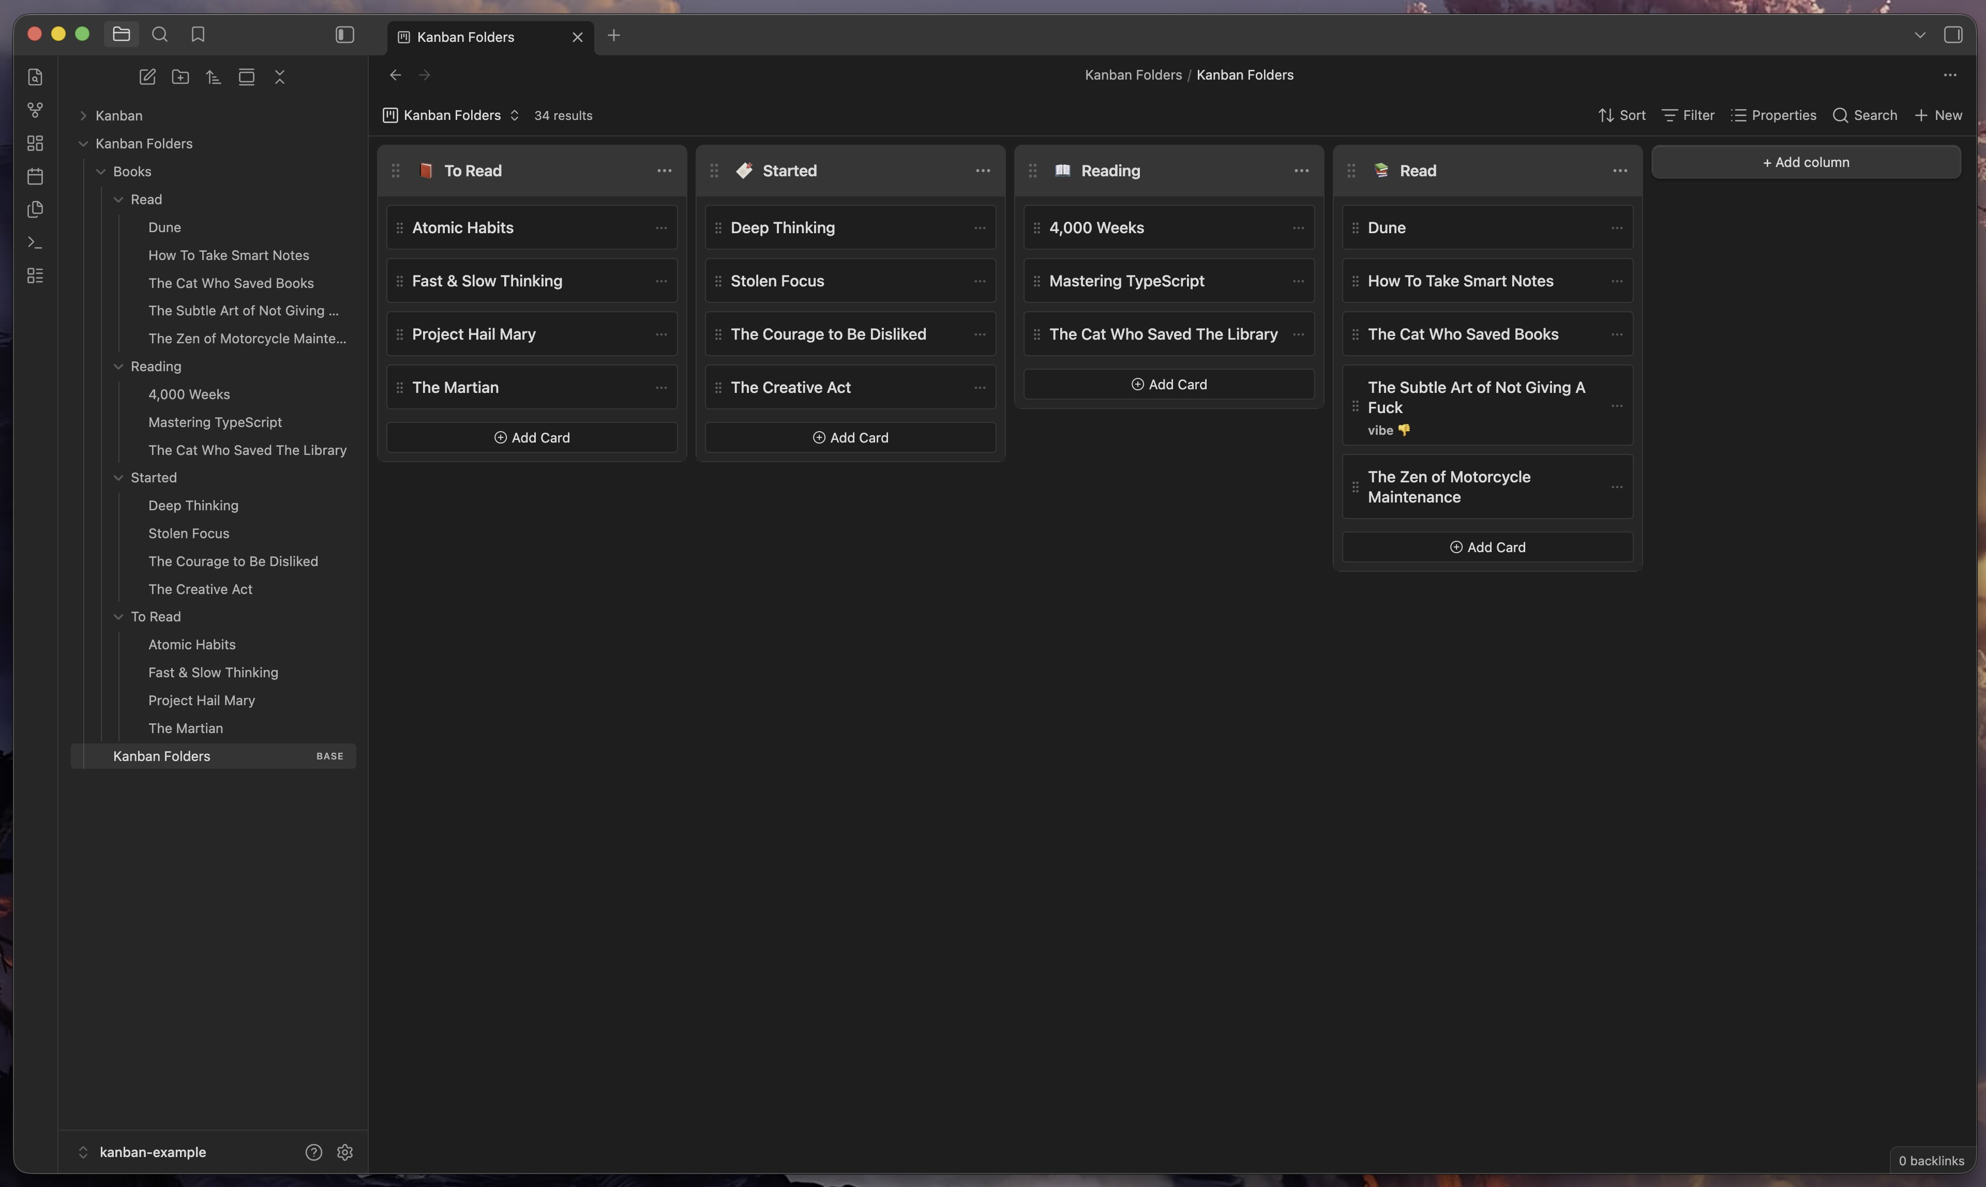Collapse all folders in the file explorer

point(279,77)
